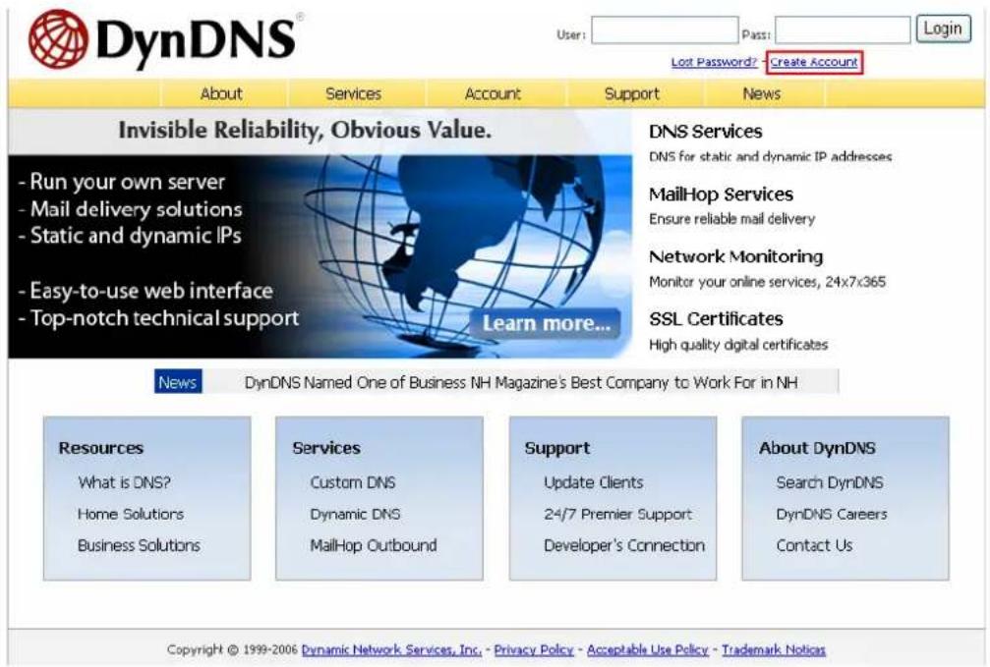Click the Support box heading
Viewport: 990px width, 667px height.
[556, 449]
